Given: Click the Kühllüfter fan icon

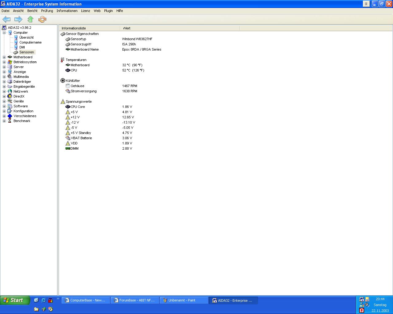Looking at the screenshot, I should 63,81.
